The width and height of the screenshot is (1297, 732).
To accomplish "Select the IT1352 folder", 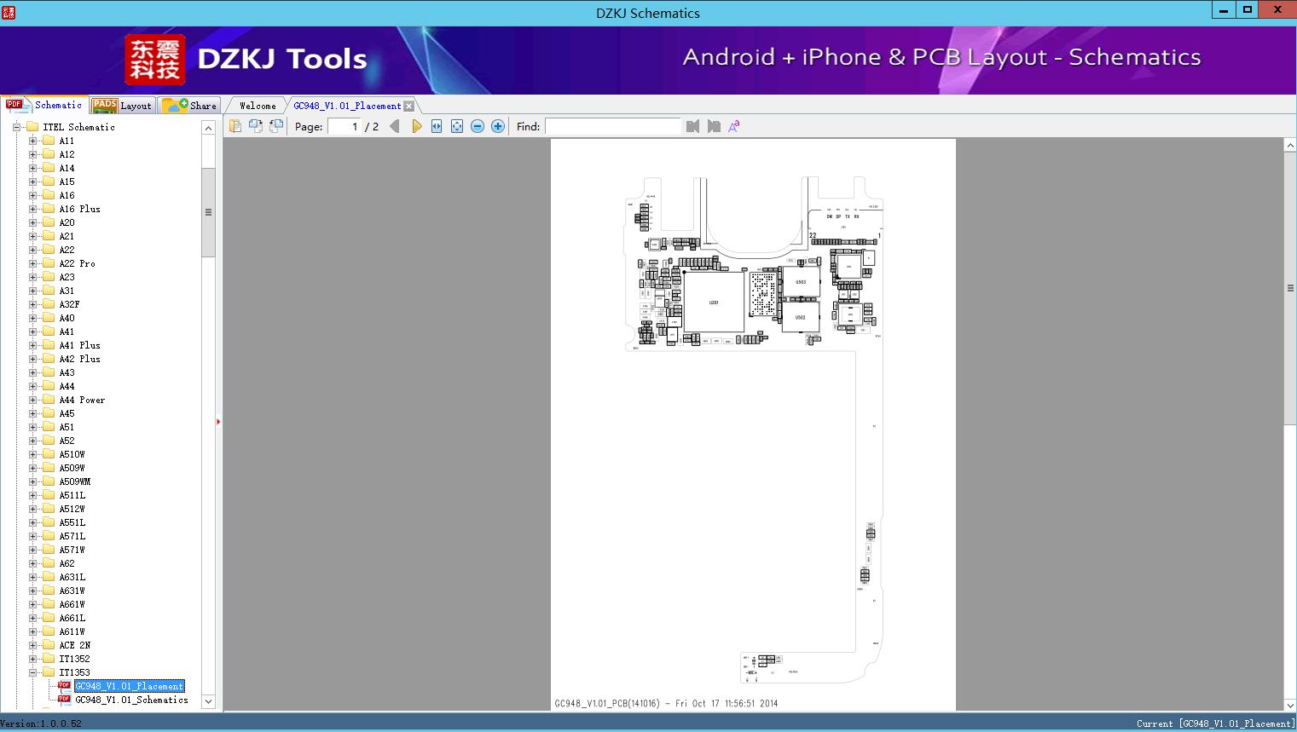I will point(74,659).
